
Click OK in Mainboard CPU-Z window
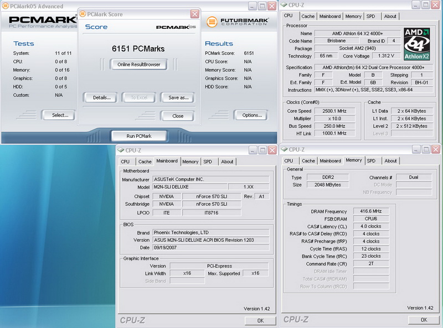[x=260, y=321]
